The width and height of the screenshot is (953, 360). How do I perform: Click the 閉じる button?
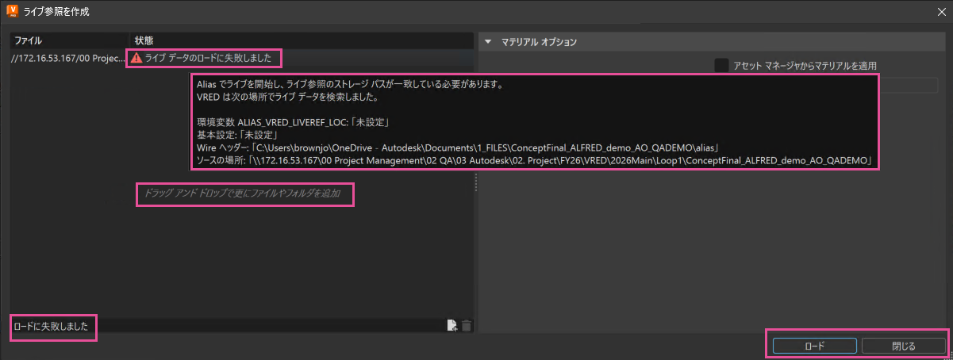pyautogui.click(x=904, y=346)
